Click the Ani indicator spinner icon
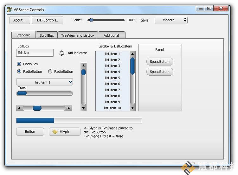 61,53
